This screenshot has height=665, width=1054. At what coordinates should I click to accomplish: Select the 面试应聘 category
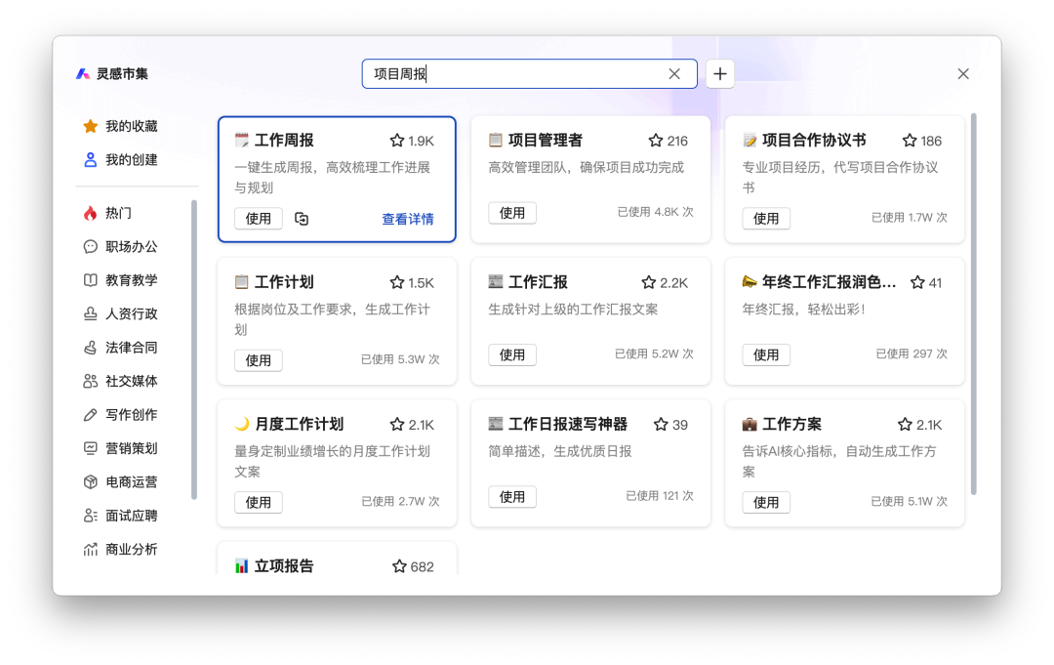(x=120, y=516)
